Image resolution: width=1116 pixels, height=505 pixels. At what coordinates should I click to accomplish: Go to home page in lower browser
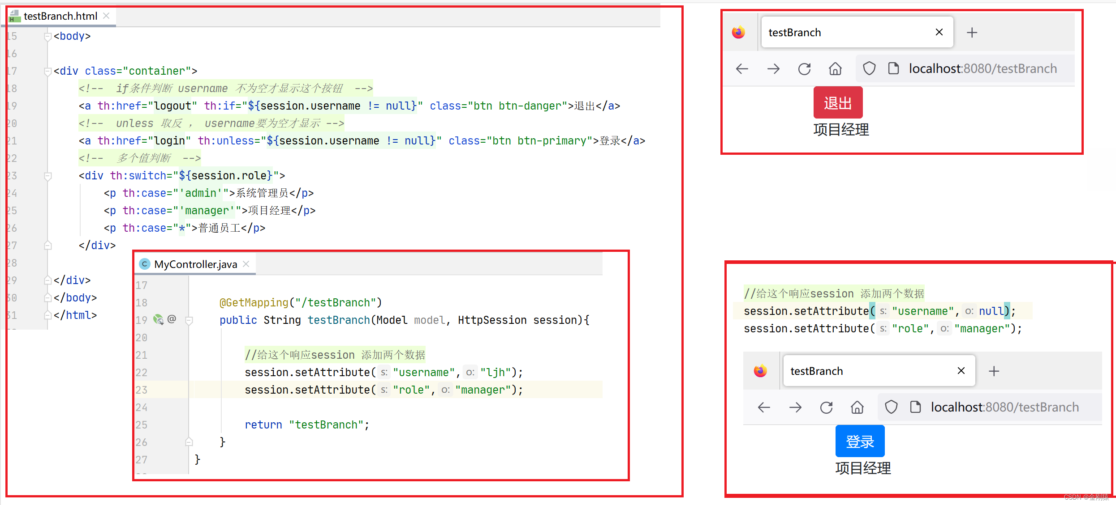(857, 407)
